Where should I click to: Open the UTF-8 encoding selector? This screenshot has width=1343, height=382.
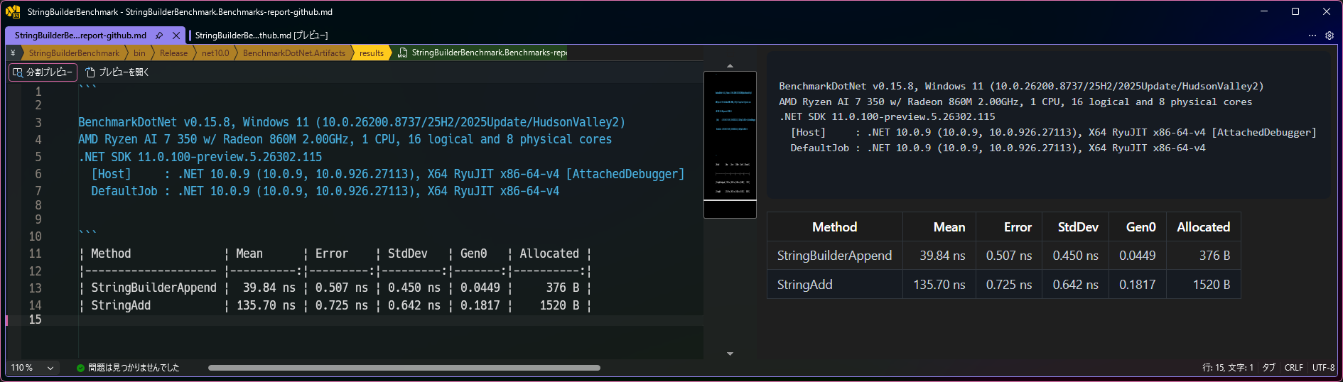[x=1323, y=368]
